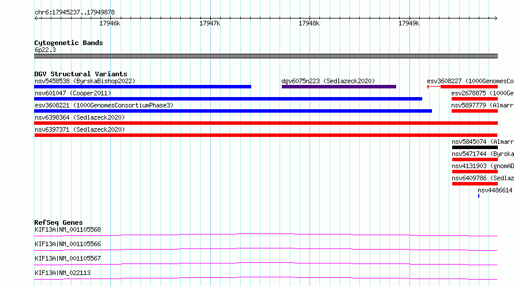
Task: Open the nsv5471744 variant label
Action: (483, 154)
